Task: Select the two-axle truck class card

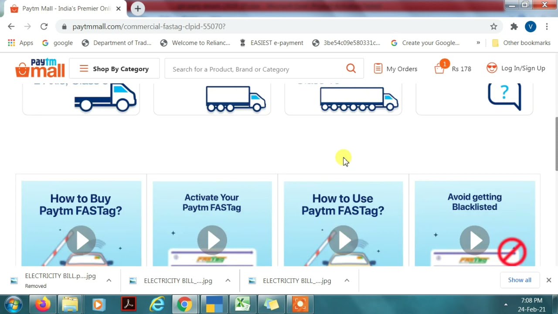Action: click(x=81, y=99)
